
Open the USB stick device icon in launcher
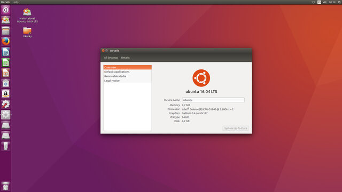(x=6, y=146)
